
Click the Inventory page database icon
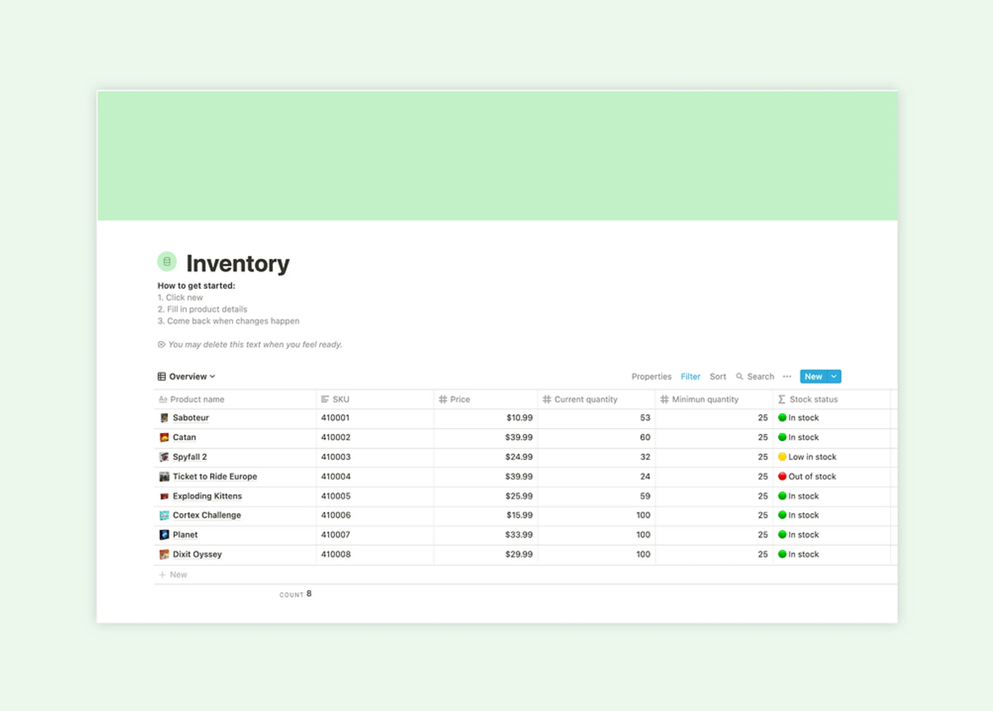coord(167,261)
